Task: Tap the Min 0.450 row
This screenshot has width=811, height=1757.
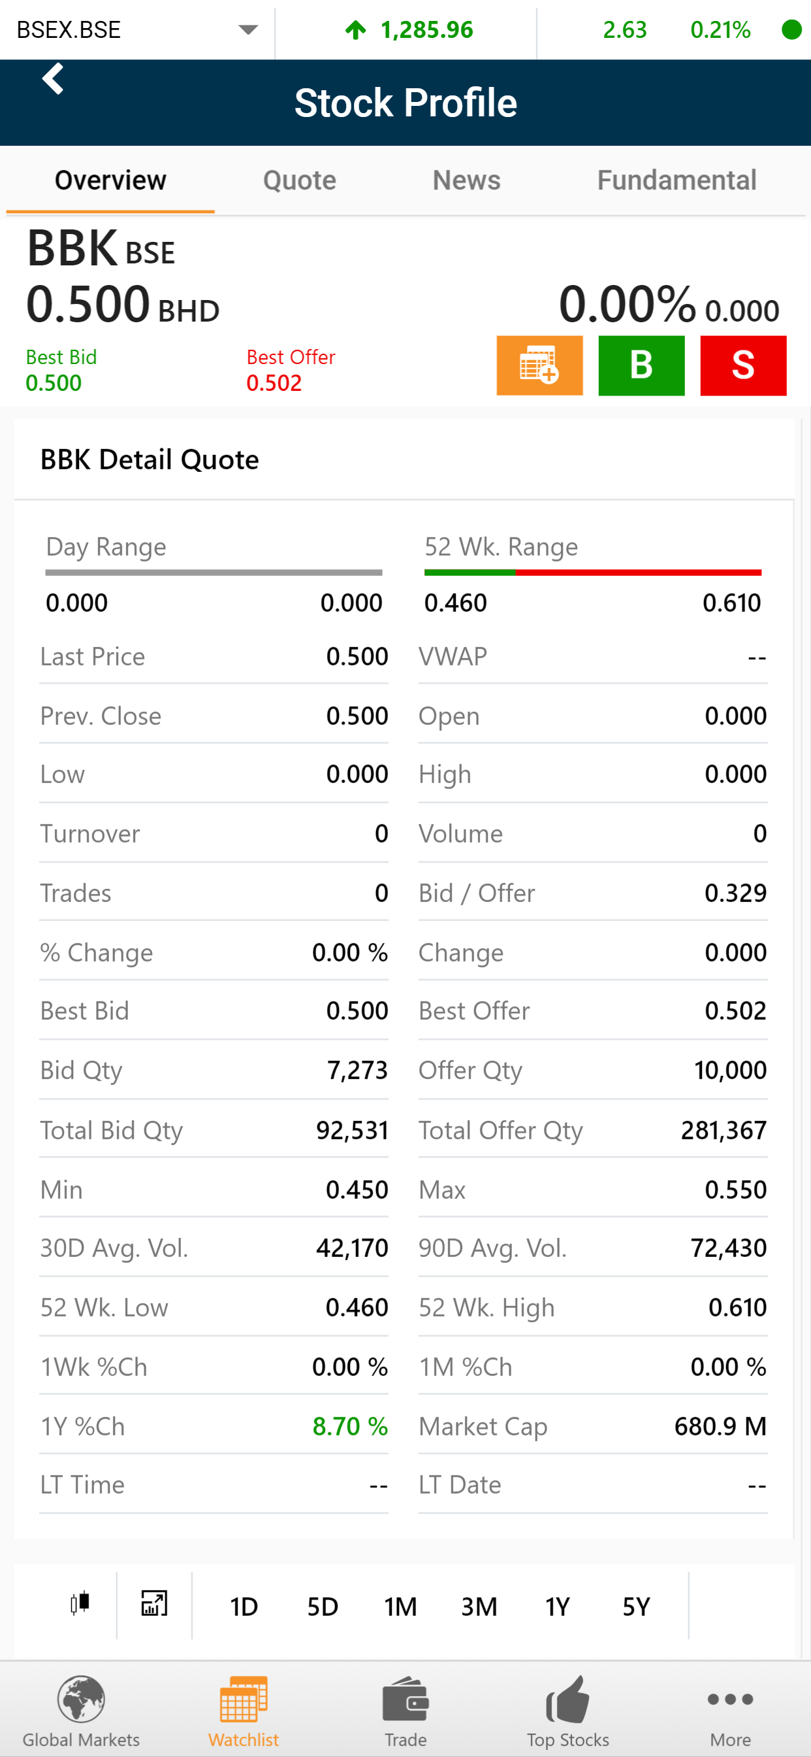Action: tap(214, 1190)
